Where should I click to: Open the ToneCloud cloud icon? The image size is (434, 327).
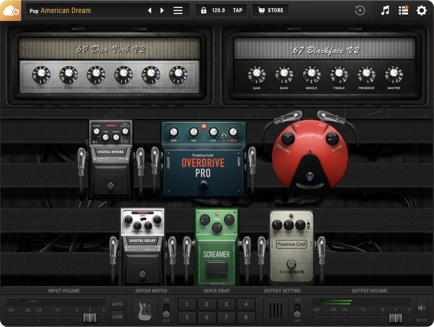pos(10,10)
